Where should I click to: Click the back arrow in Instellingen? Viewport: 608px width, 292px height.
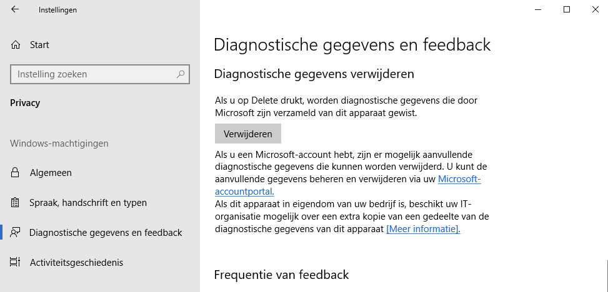[15, 10]
